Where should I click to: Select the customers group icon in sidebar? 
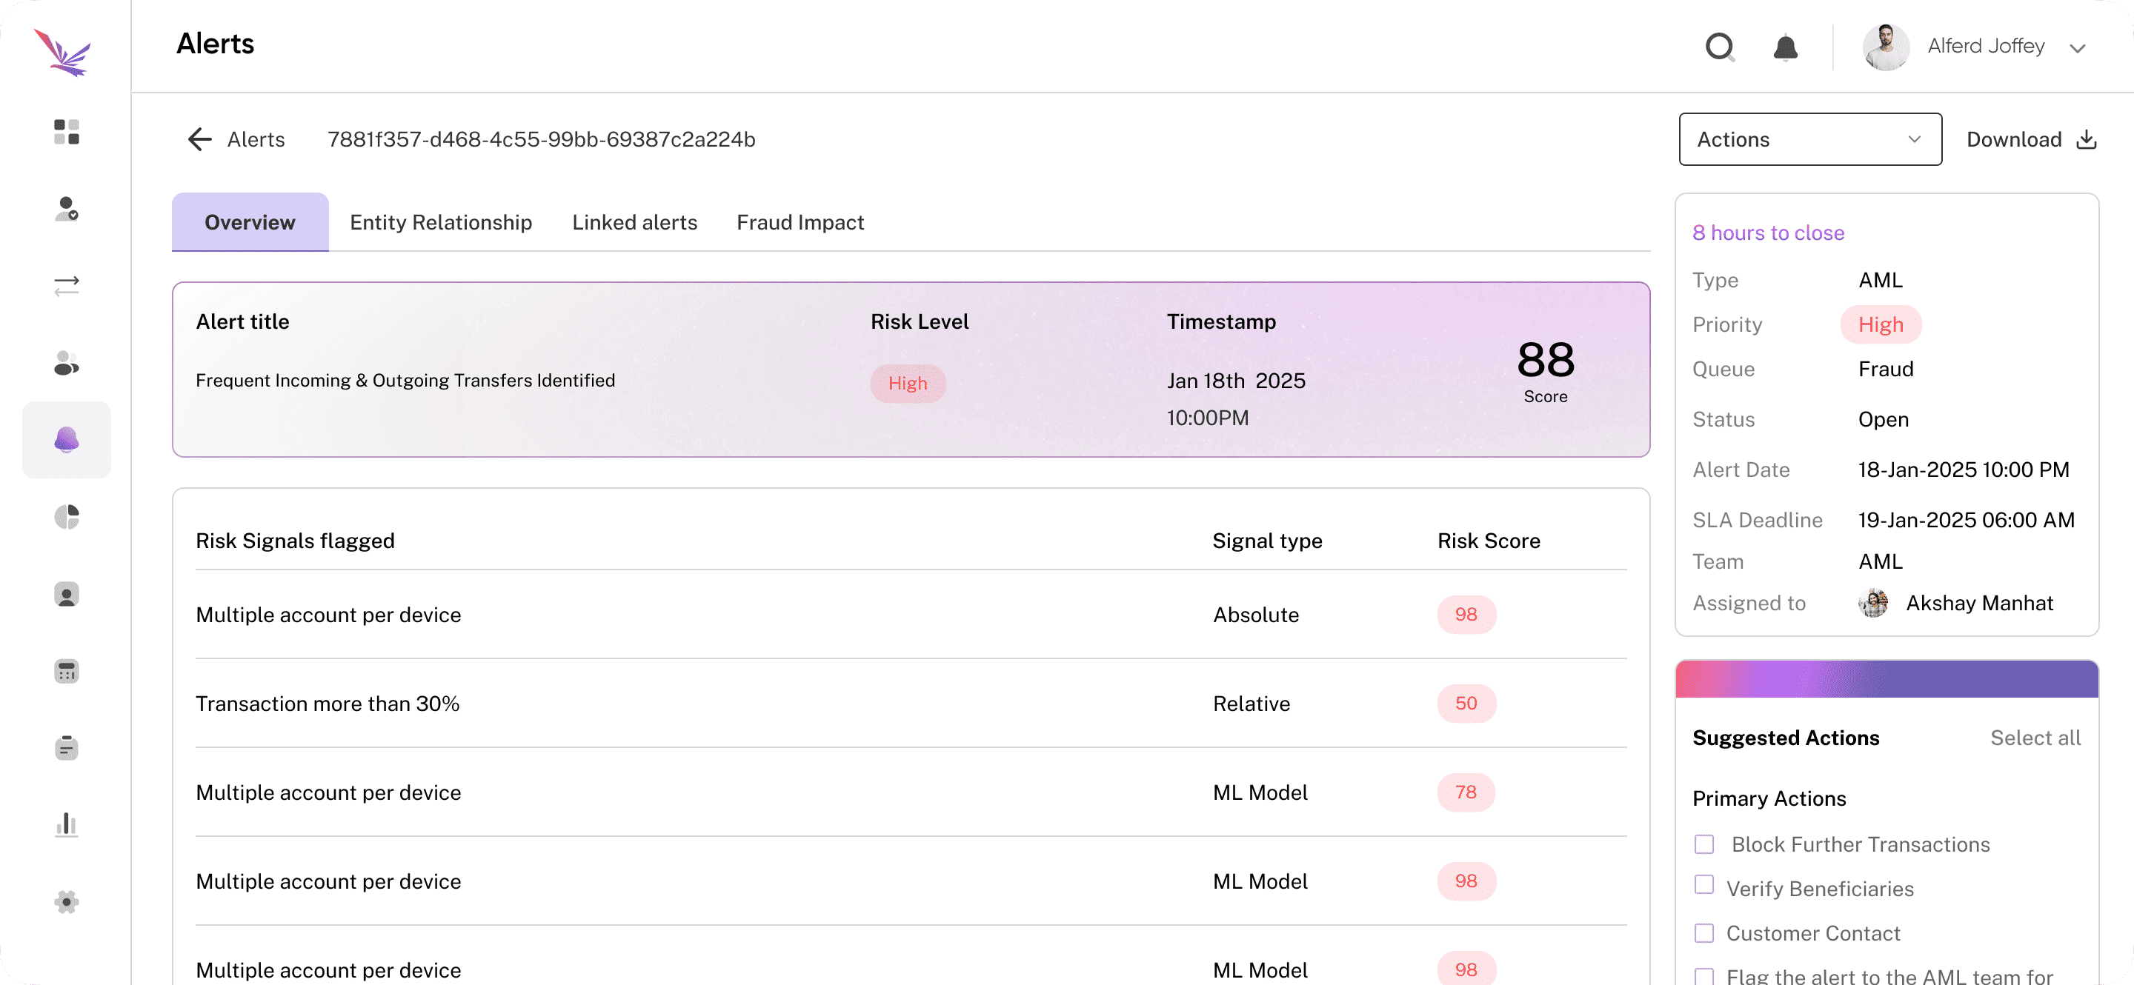[x=66, y=363]
